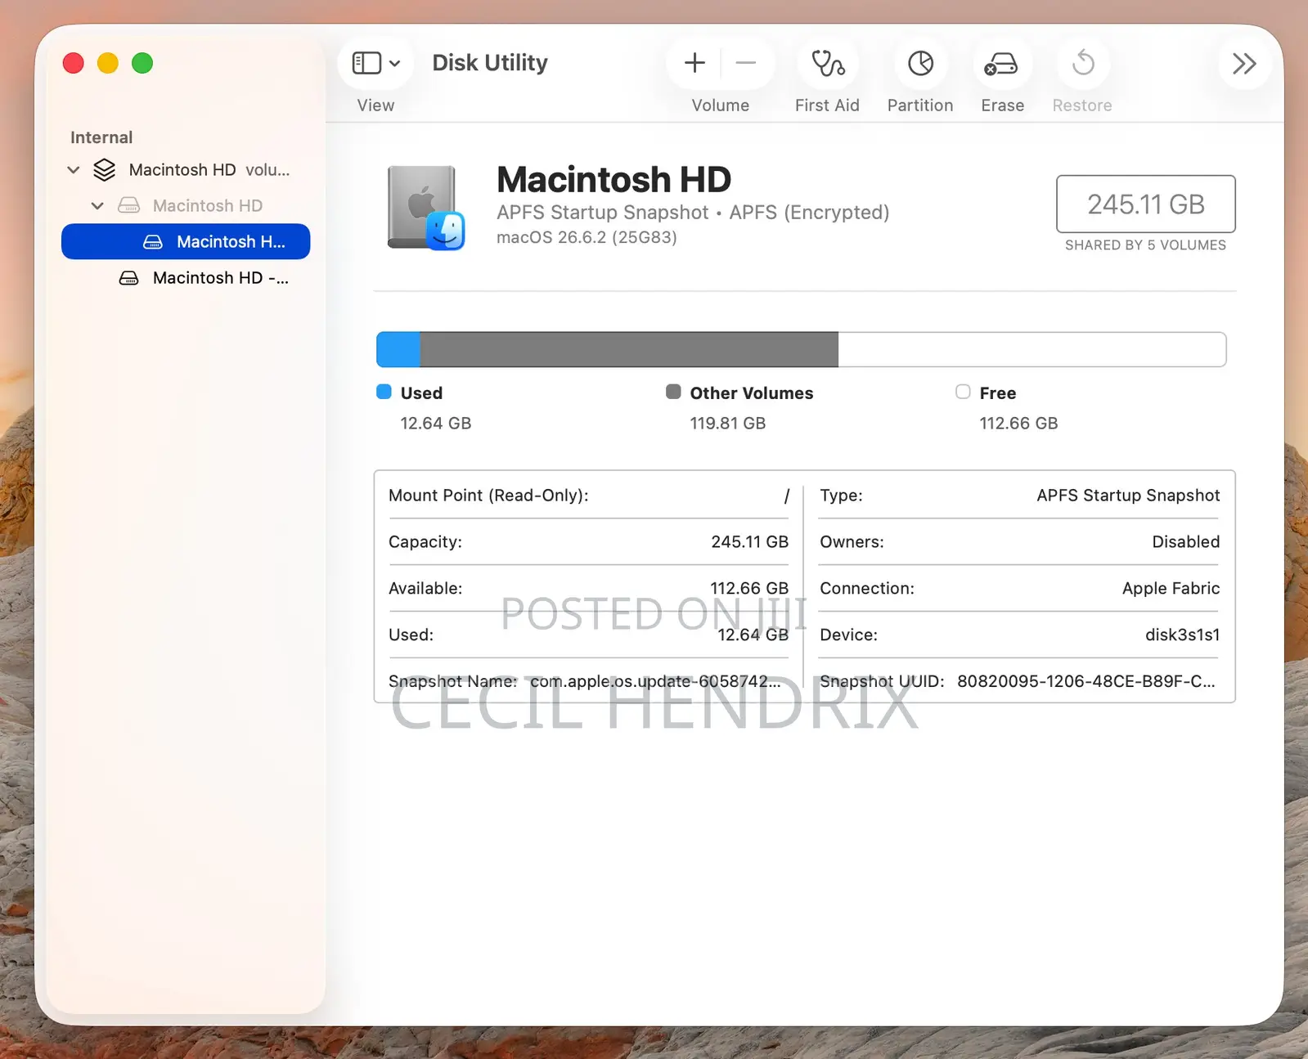Image resolution: width=1308 pixels, height=1059 pixels.
Task: Add a new APFS volume
Action: [694, 63]
